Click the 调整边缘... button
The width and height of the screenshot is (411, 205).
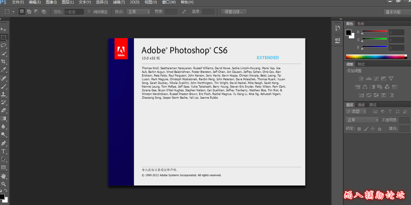coord(234,12)
